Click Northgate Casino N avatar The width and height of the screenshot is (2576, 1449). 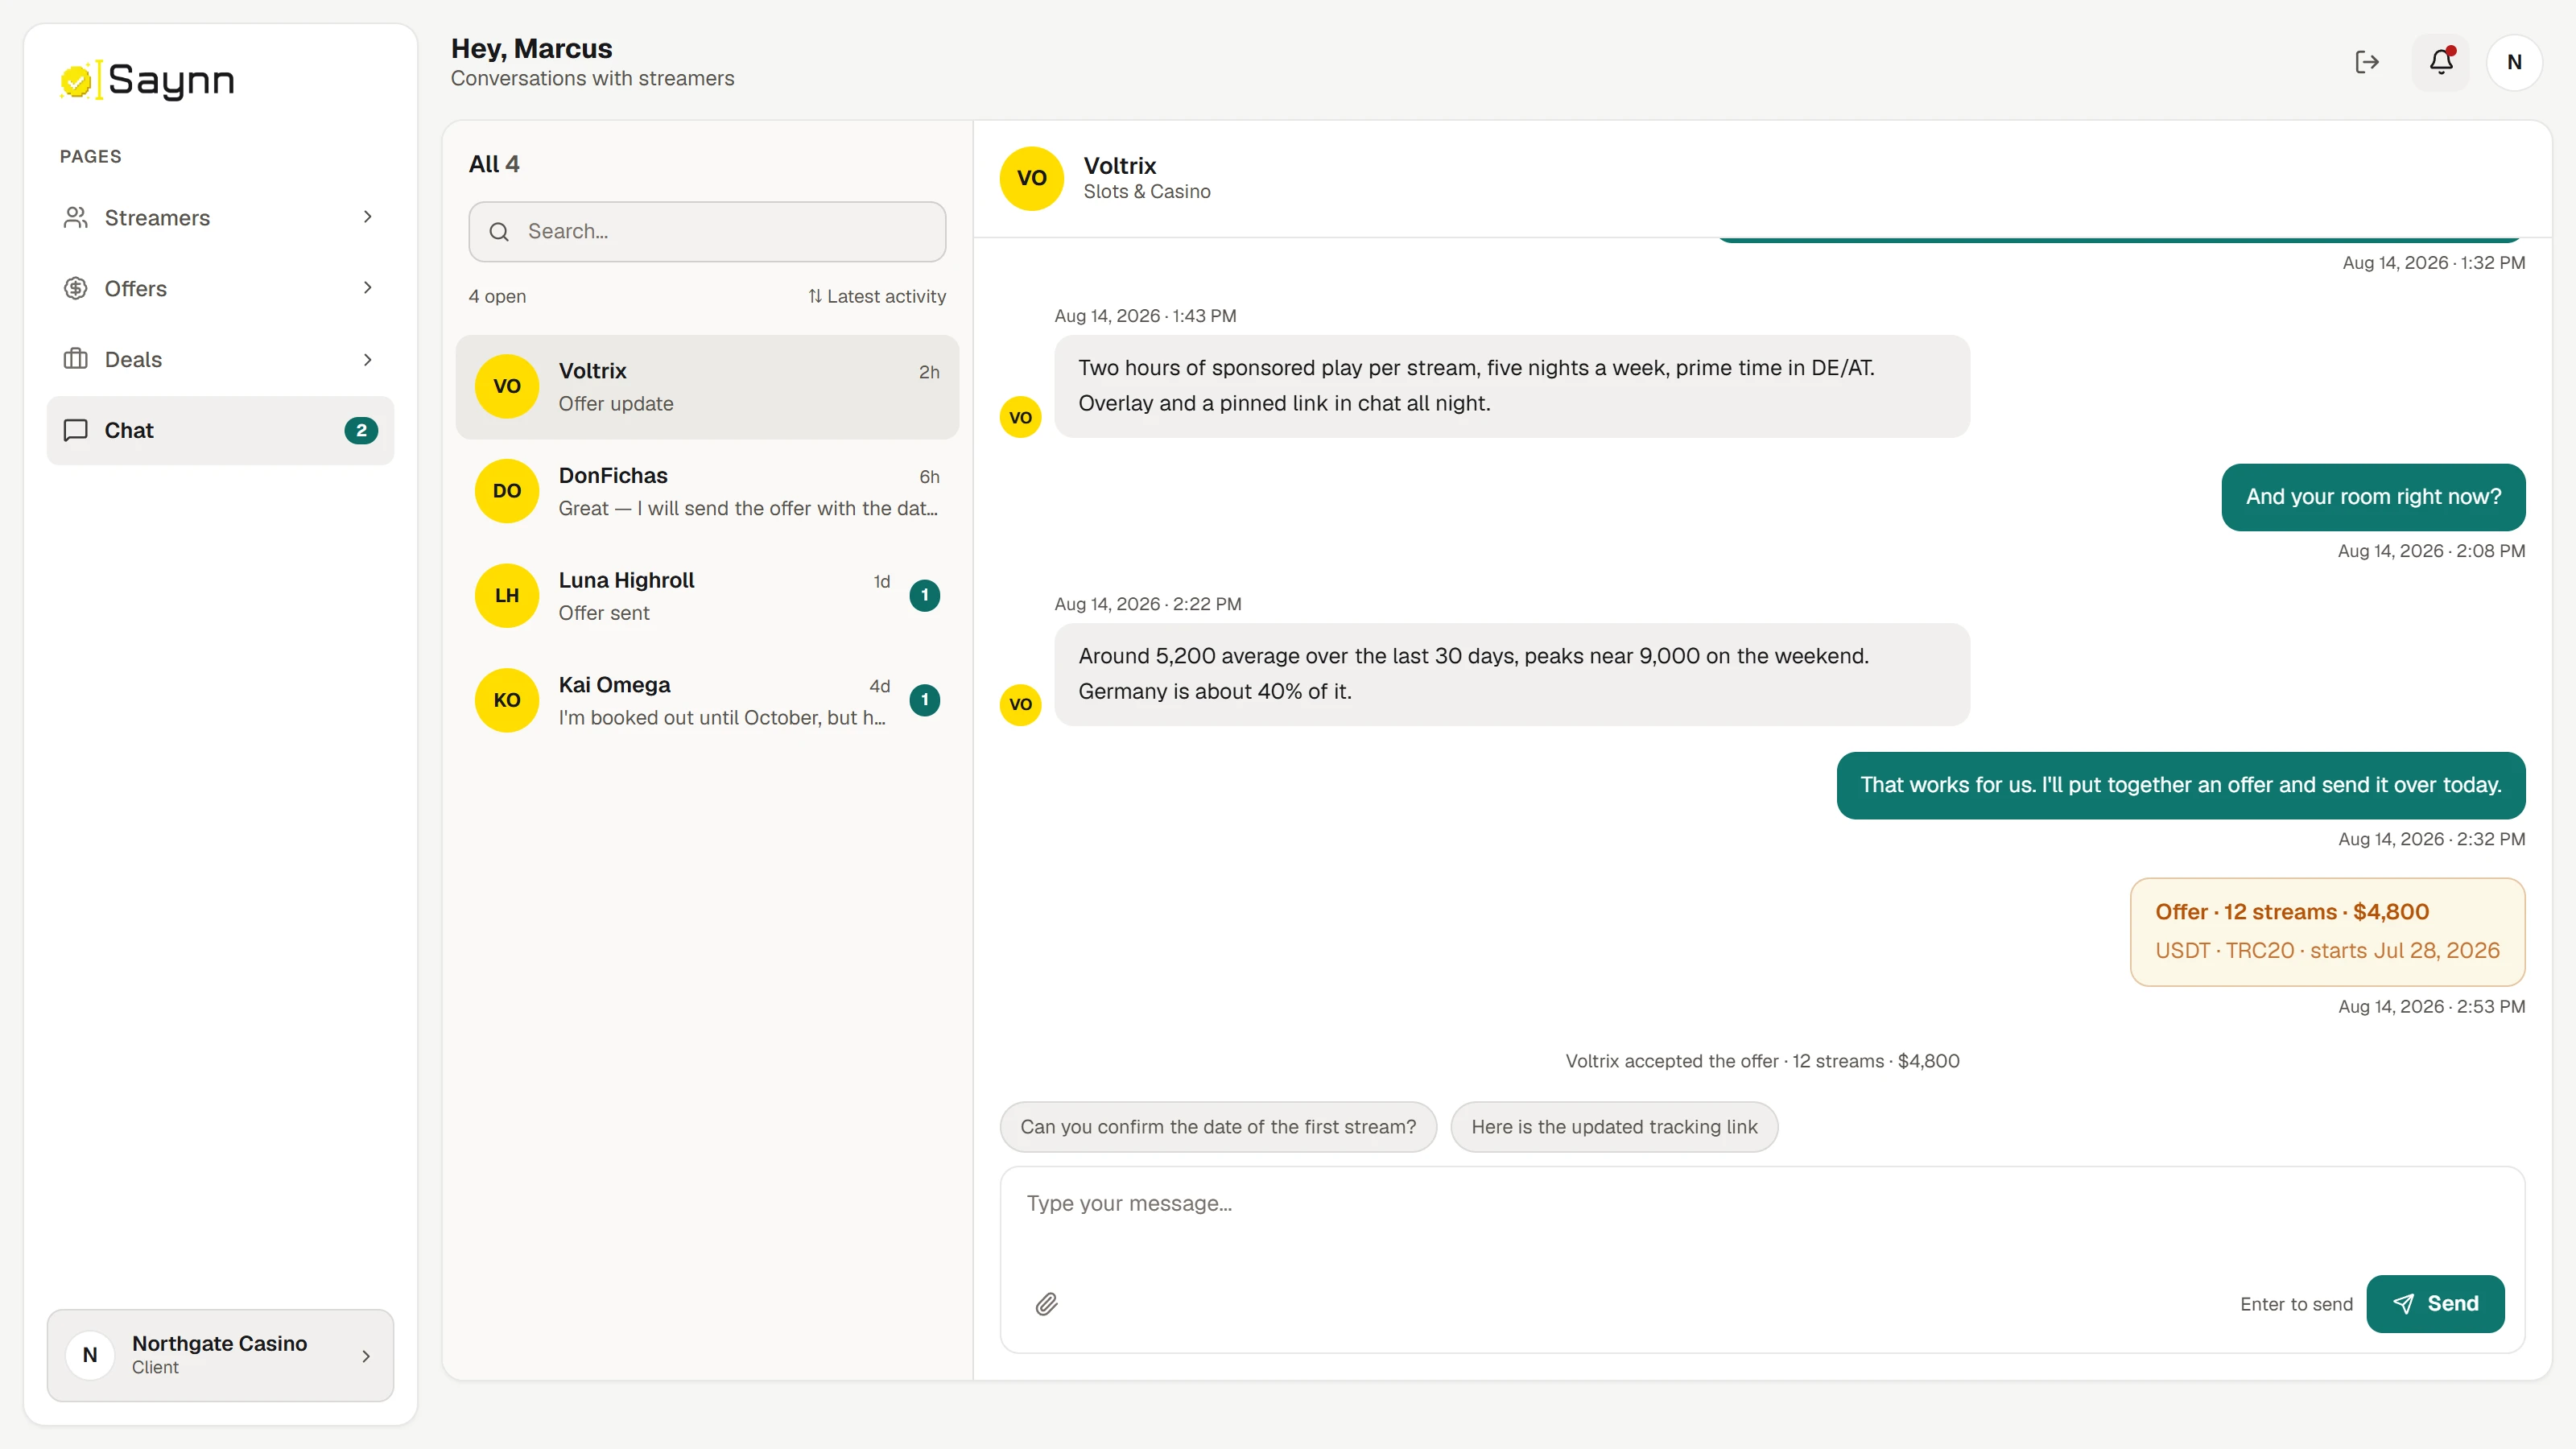point(90,1355)
